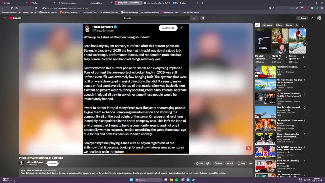Open 'How to Spatula the' short options
Image resolution: width=325 pixels, height=183 pixels.
point(303,57)
